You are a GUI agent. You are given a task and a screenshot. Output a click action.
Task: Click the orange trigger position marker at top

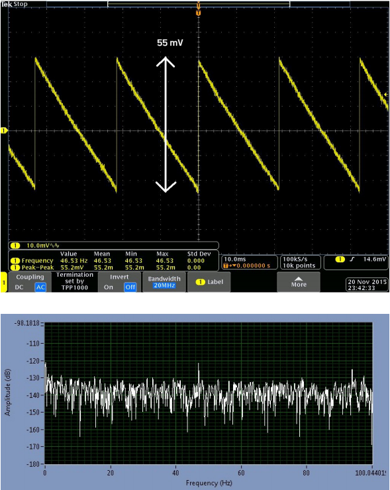pyautogui.click(x=198, y=13)
